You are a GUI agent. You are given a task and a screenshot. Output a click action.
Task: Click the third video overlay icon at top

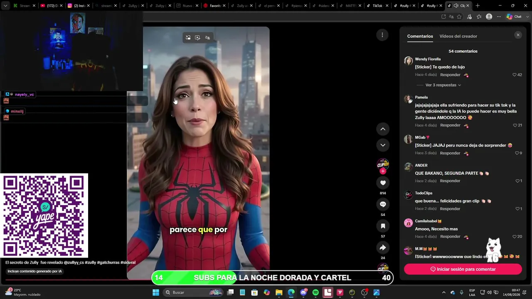pos(207,37)
